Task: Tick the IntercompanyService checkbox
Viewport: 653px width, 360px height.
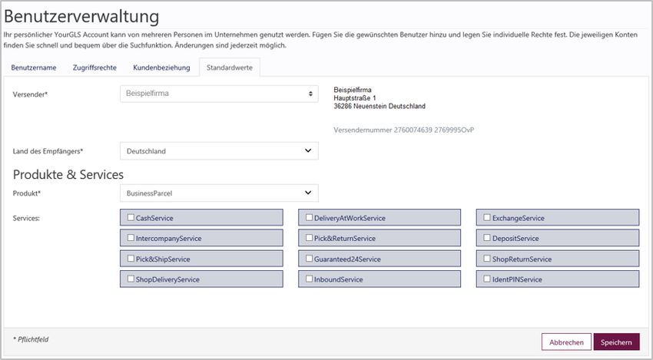Action: point(131,239)
